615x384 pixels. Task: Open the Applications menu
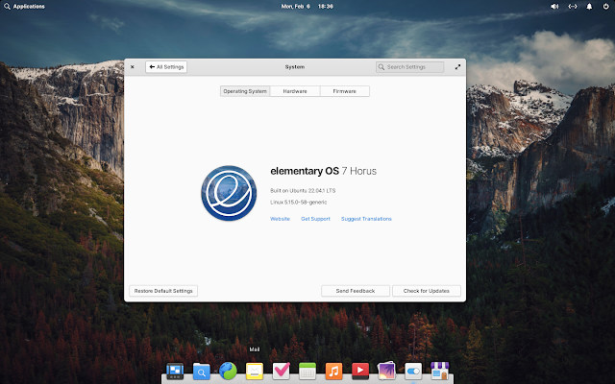click(24, 7)
